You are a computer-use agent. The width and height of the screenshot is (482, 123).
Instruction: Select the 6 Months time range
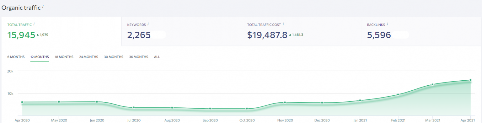click(x=16, y=57)
